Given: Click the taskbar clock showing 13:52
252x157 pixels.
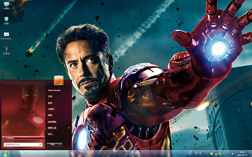Looking at the screenshot, I should coord(242,154).
